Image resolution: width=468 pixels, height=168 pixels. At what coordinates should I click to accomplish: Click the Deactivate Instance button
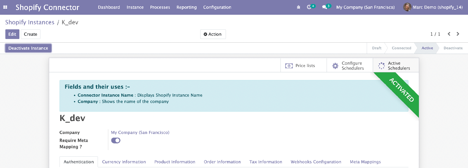[x=28, y=48]
